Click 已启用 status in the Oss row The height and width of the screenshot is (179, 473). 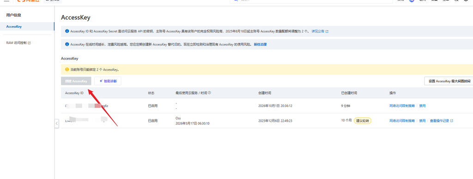point(152,120)
